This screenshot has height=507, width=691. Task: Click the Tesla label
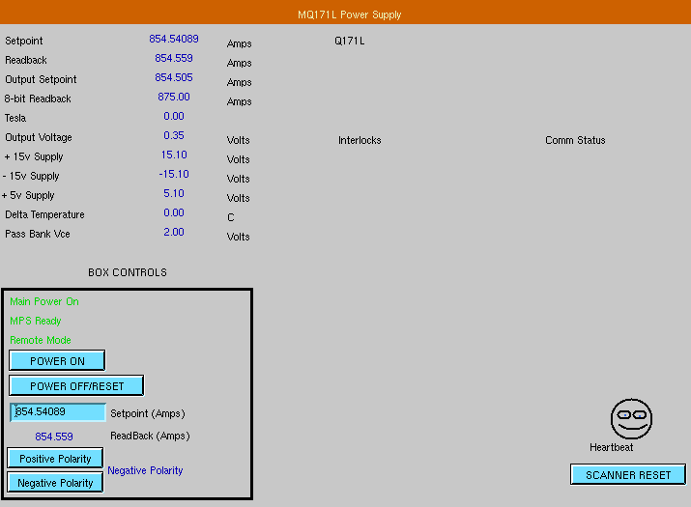(x=15, y=118)
